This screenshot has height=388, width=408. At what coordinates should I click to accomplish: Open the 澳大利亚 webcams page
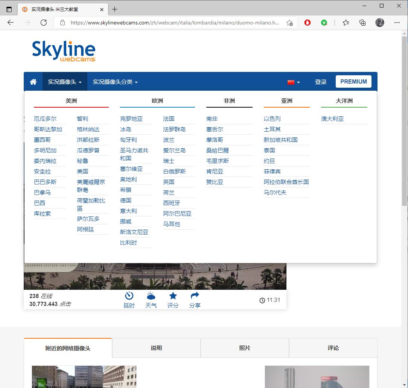coord(332,119)
